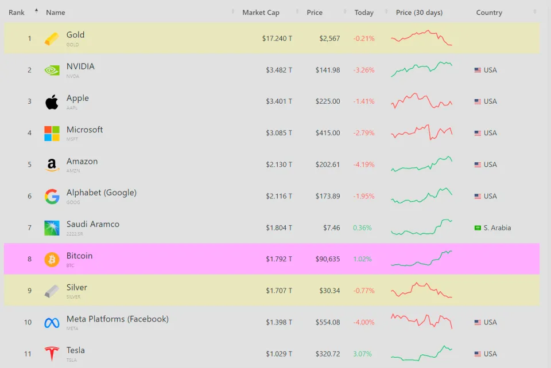Click the Microsoft logo icon
The width and height of the screenshot is (551, 368).
(52, 134)
